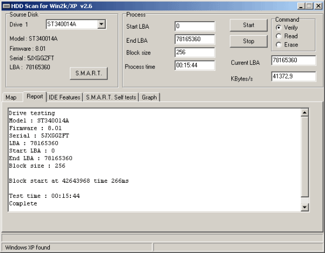Open the Report tab
The image size is (325, 253).
pyautogui.click(x=35, y=97)
